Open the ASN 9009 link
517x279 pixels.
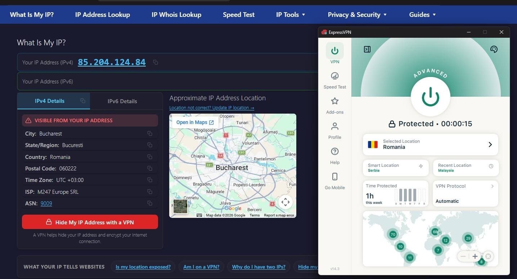[x=46, y=203]
